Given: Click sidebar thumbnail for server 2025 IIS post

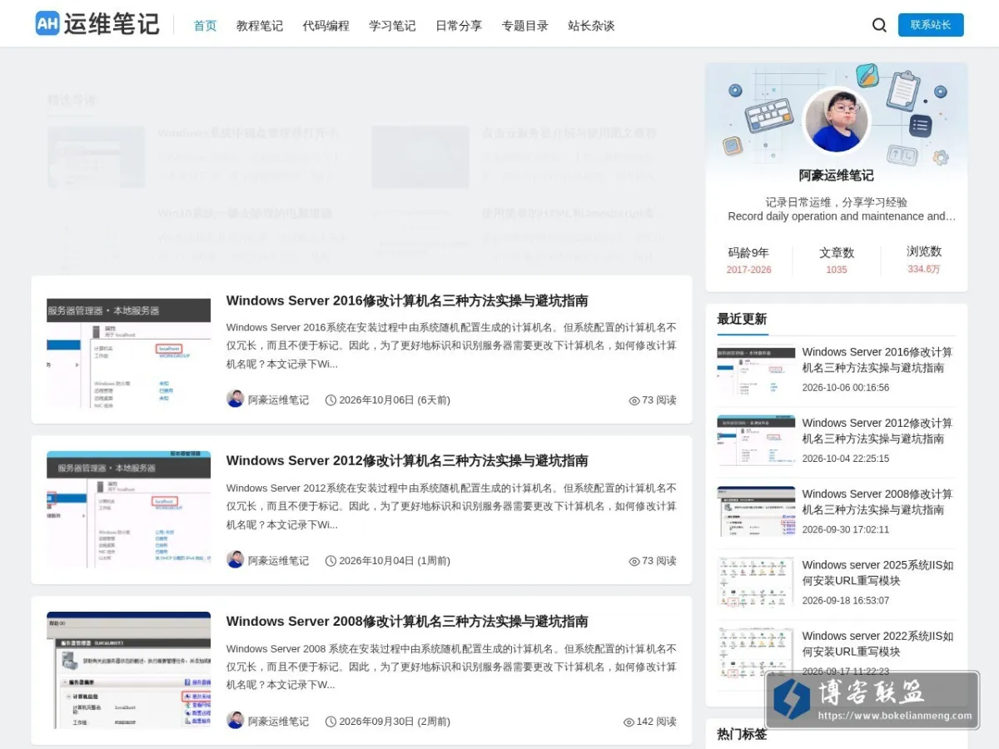Looking at the screenshot, I should tap(756, 584).
